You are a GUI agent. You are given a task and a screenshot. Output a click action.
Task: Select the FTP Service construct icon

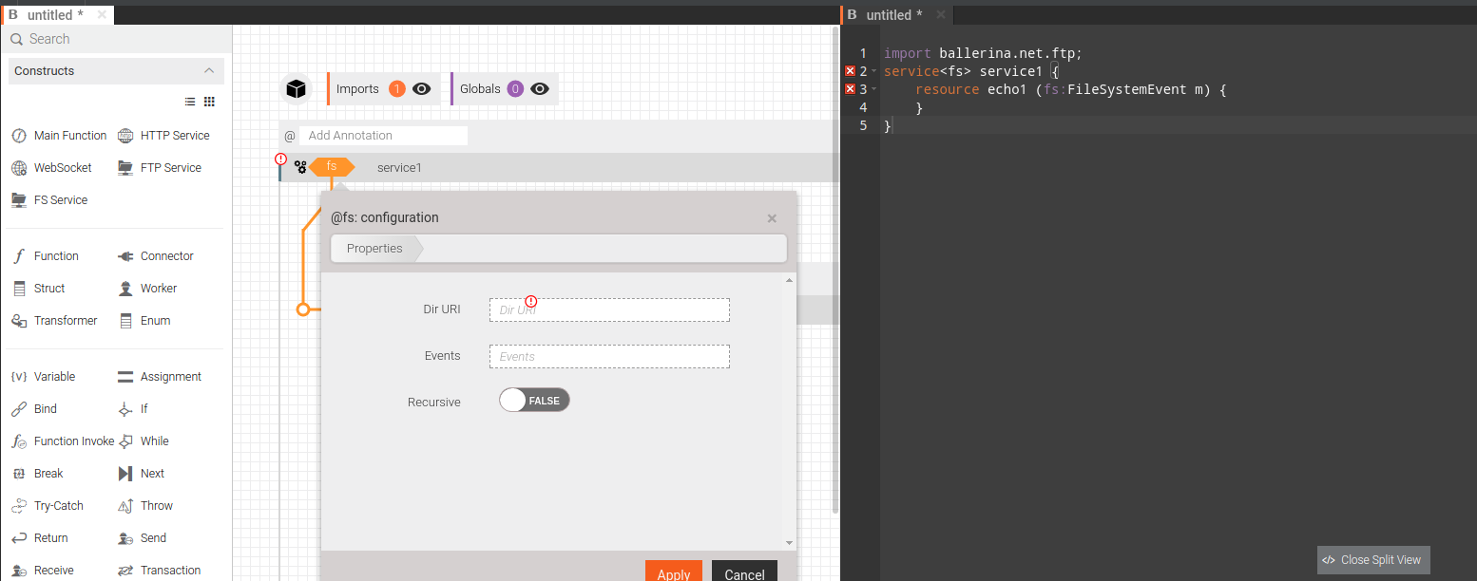(x=125, y=168)
